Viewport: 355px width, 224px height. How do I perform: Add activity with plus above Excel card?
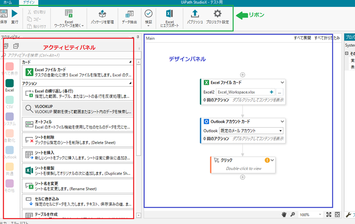click(243, 75)
